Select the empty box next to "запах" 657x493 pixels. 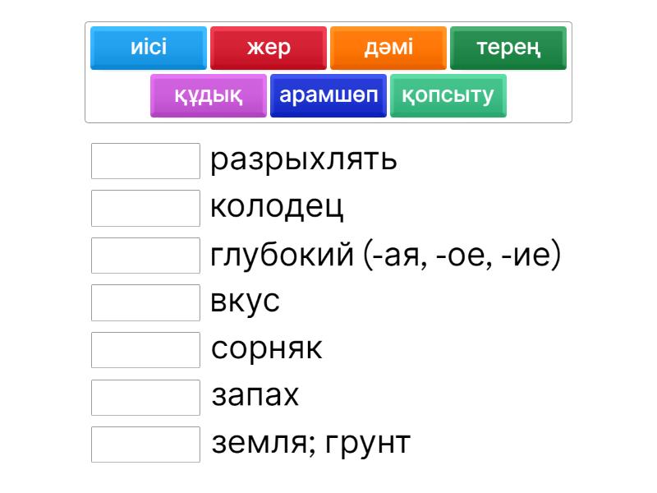point(146,397)
